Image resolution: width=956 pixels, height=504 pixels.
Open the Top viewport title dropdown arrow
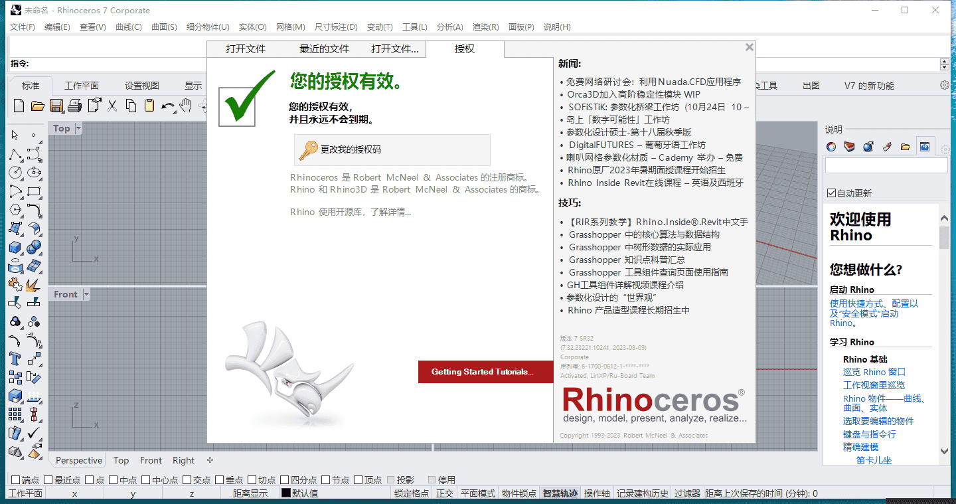79,128
